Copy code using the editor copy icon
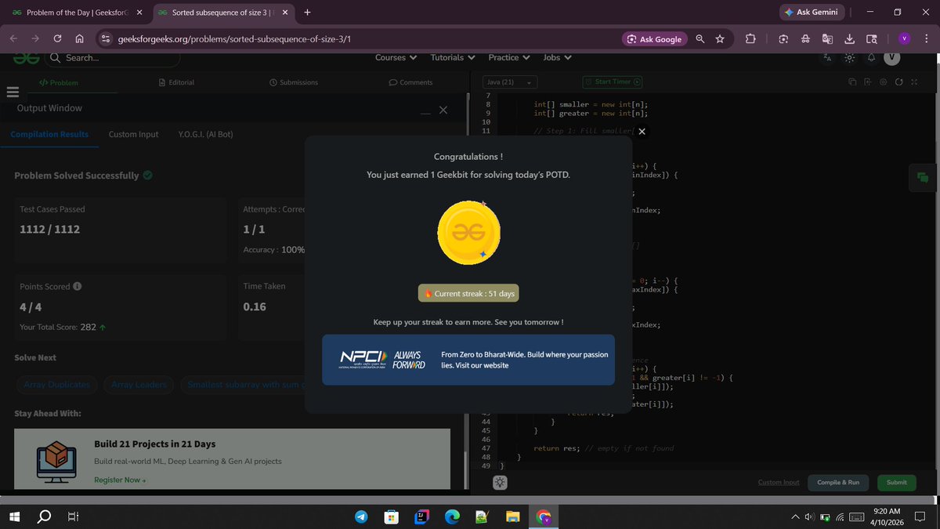 tap(852, 82)
